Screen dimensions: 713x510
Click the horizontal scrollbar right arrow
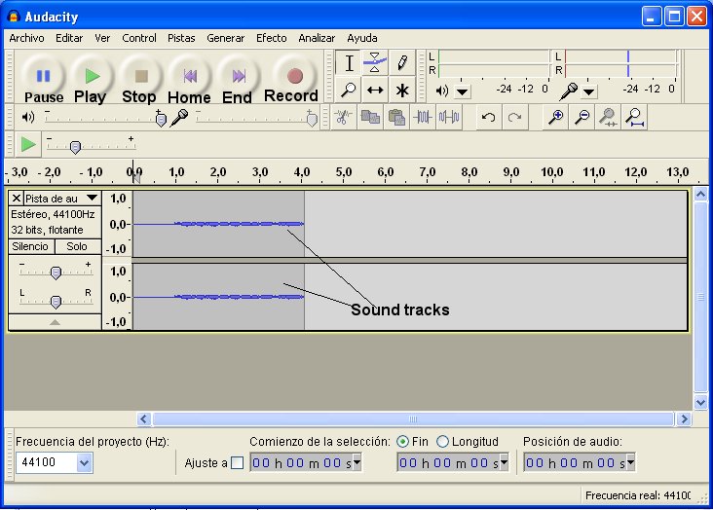point(684,419)
